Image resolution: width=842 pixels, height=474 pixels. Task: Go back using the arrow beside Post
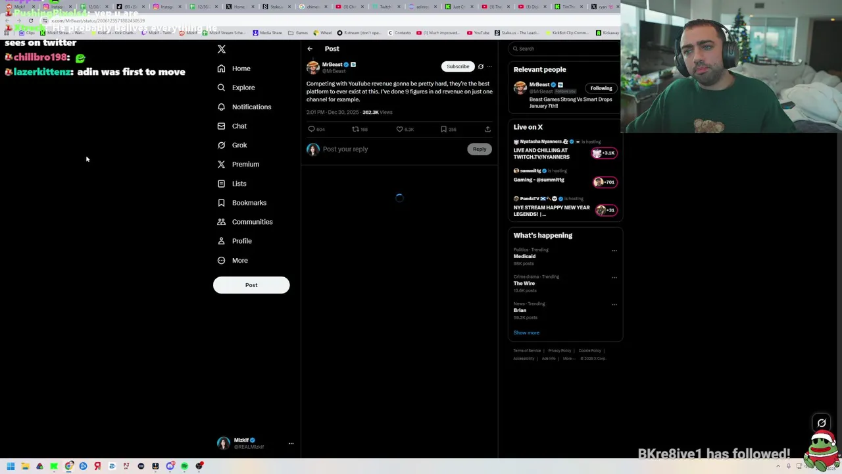pyautogui.click(x=310, y=49)
